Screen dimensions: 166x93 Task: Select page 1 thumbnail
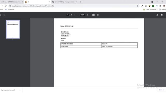(13, 29)
